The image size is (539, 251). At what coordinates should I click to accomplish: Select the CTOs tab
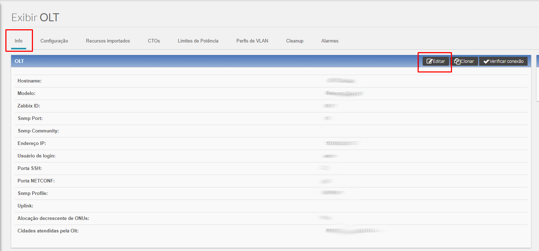pyautogui.click(x=154, y=41)
